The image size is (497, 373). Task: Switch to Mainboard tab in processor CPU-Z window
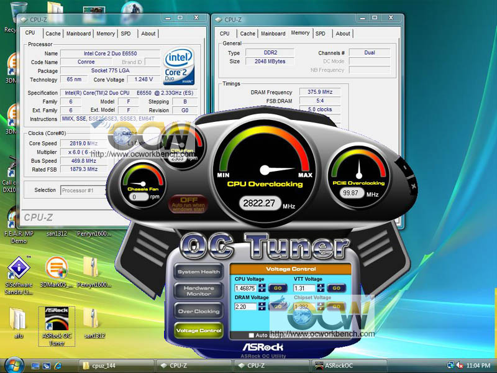click(x=78, y=34)
